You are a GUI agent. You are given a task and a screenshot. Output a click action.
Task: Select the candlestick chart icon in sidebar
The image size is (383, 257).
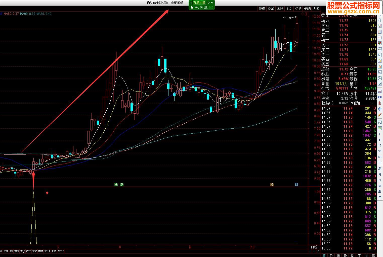[x=380, y=43]
